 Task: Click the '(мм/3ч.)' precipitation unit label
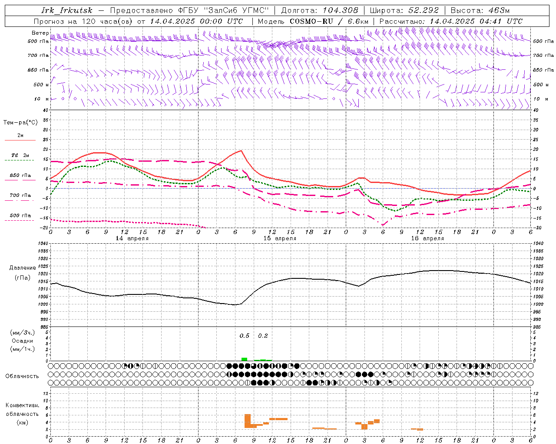23,333
